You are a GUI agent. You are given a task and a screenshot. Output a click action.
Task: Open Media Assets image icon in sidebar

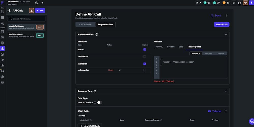coord(3,54)
